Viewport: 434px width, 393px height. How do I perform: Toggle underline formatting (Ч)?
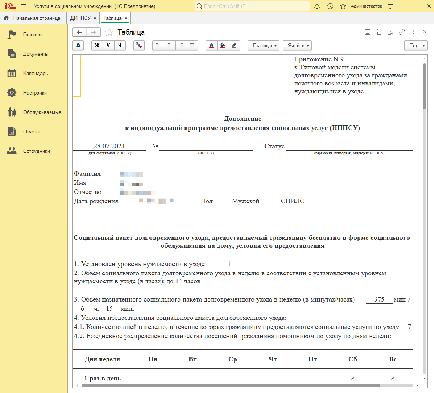pyautogui.click(x=120, y=45)
